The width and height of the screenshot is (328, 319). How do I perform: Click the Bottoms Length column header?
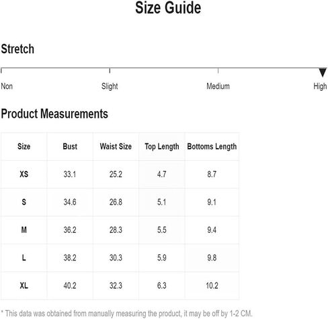[x=212, y=147]
